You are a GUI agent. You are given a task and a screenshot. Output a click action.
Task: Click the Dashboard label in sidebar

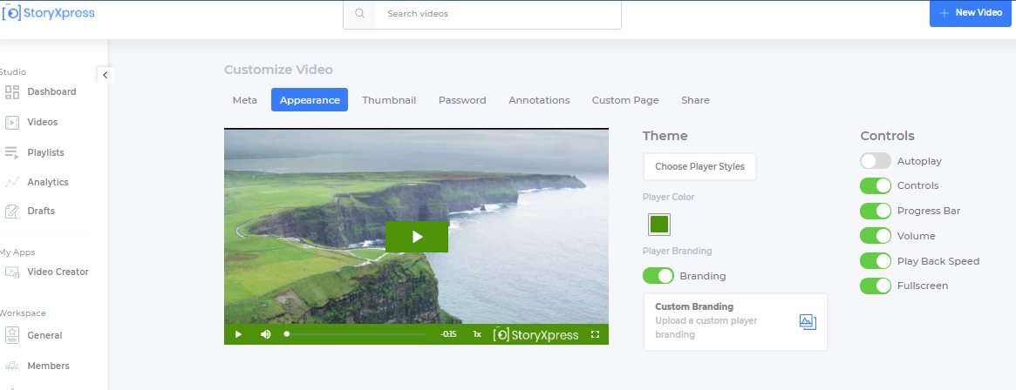pos(51,91)
